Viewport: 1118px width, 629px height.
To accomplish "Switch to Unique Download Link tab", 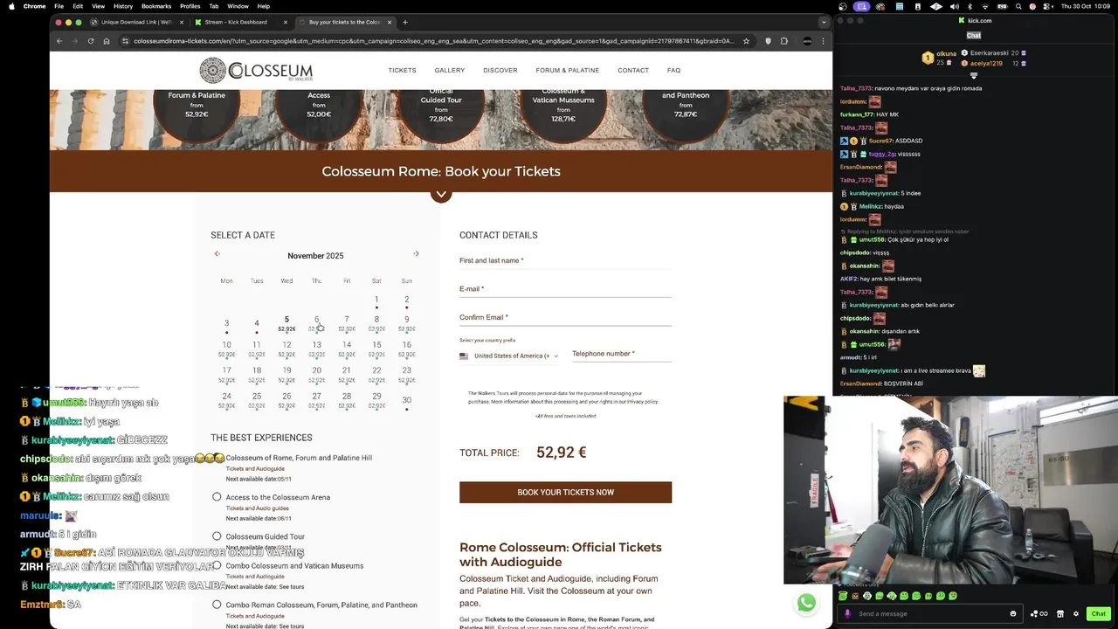I will pos(135,22).
